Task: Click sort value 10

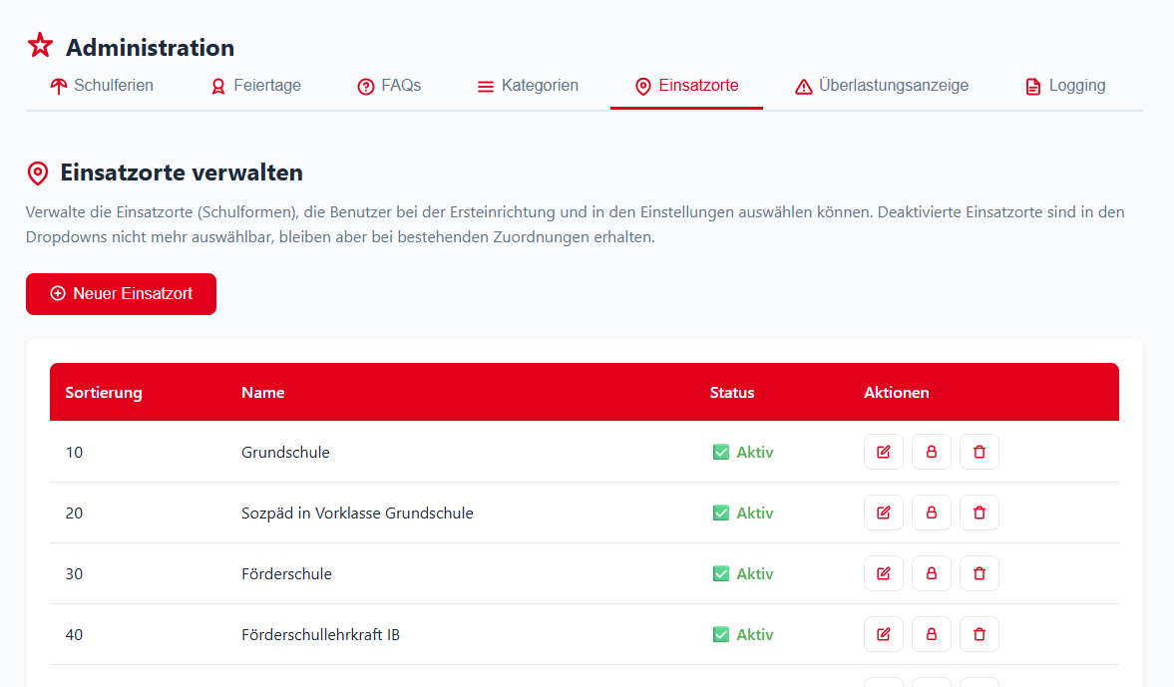Action: coord(74,452)
